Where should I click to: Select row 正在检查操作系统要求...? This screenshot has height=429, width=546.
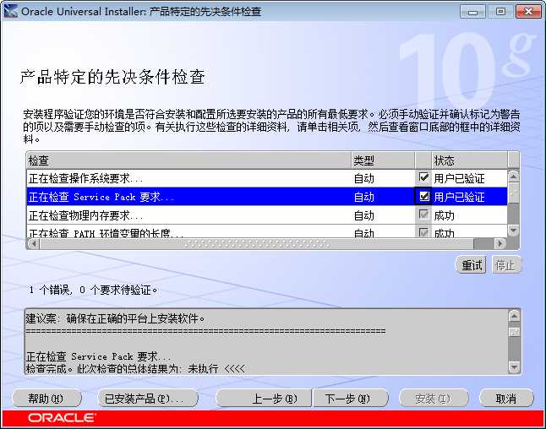pos(267,178)
